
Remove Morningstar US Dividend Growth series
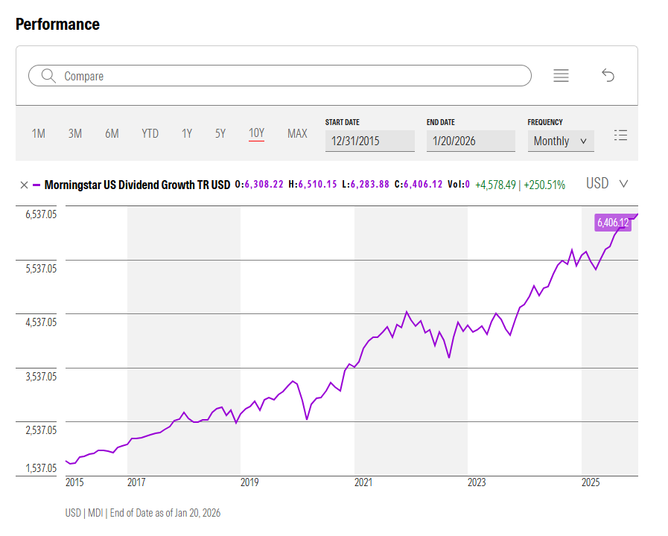click(24, 185)
